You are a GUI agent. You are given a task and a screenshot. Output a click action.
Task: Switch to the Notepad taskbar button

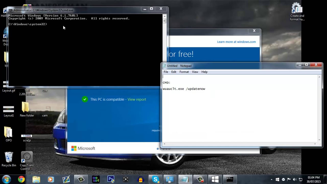click(185, 179)
